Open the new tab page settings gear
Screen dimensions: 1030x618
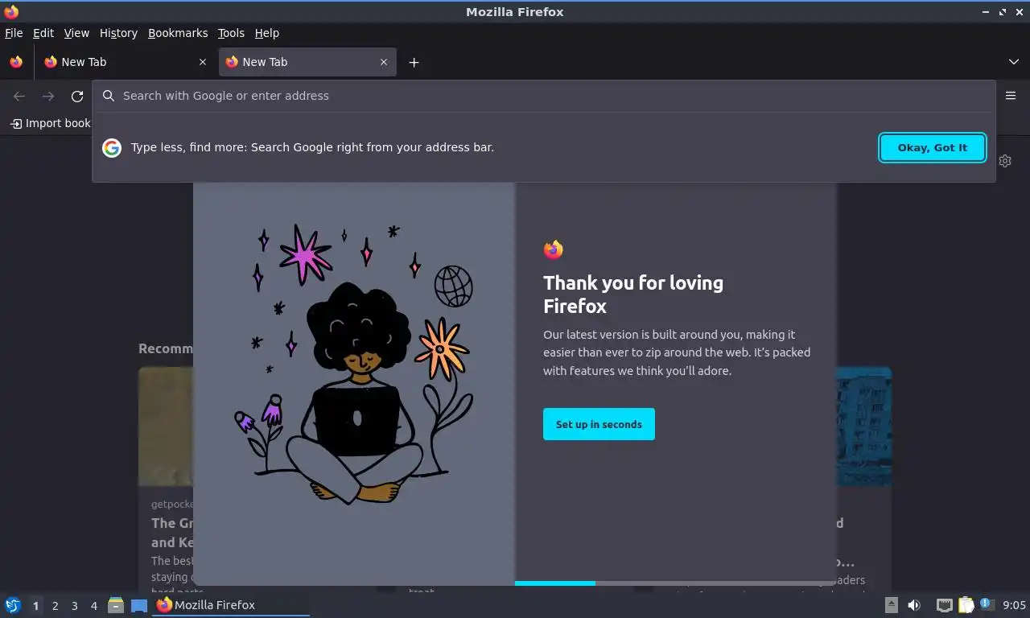click(x=1005, y=161)
